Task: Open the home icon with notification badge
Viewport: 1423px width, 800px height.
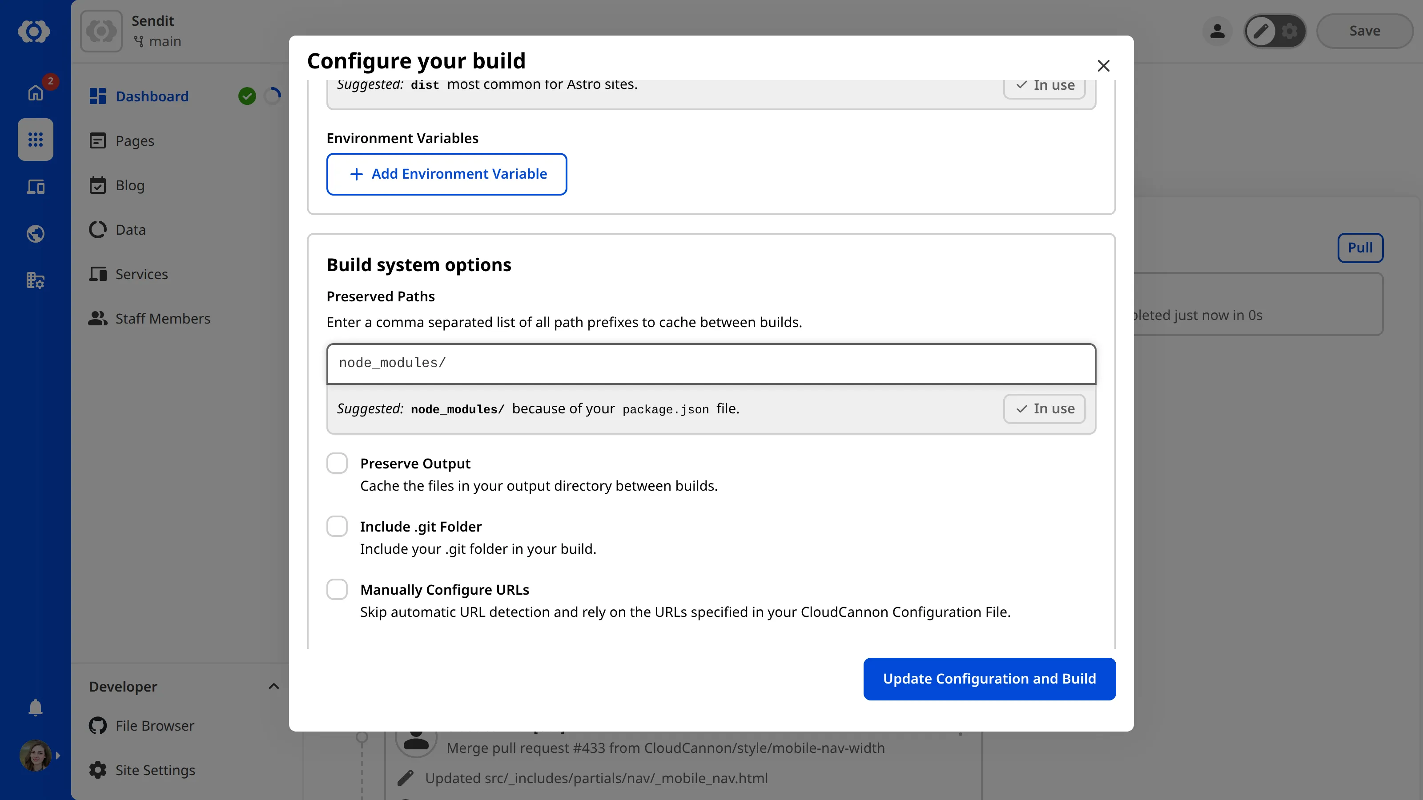Action: click(x=35, y=92)
